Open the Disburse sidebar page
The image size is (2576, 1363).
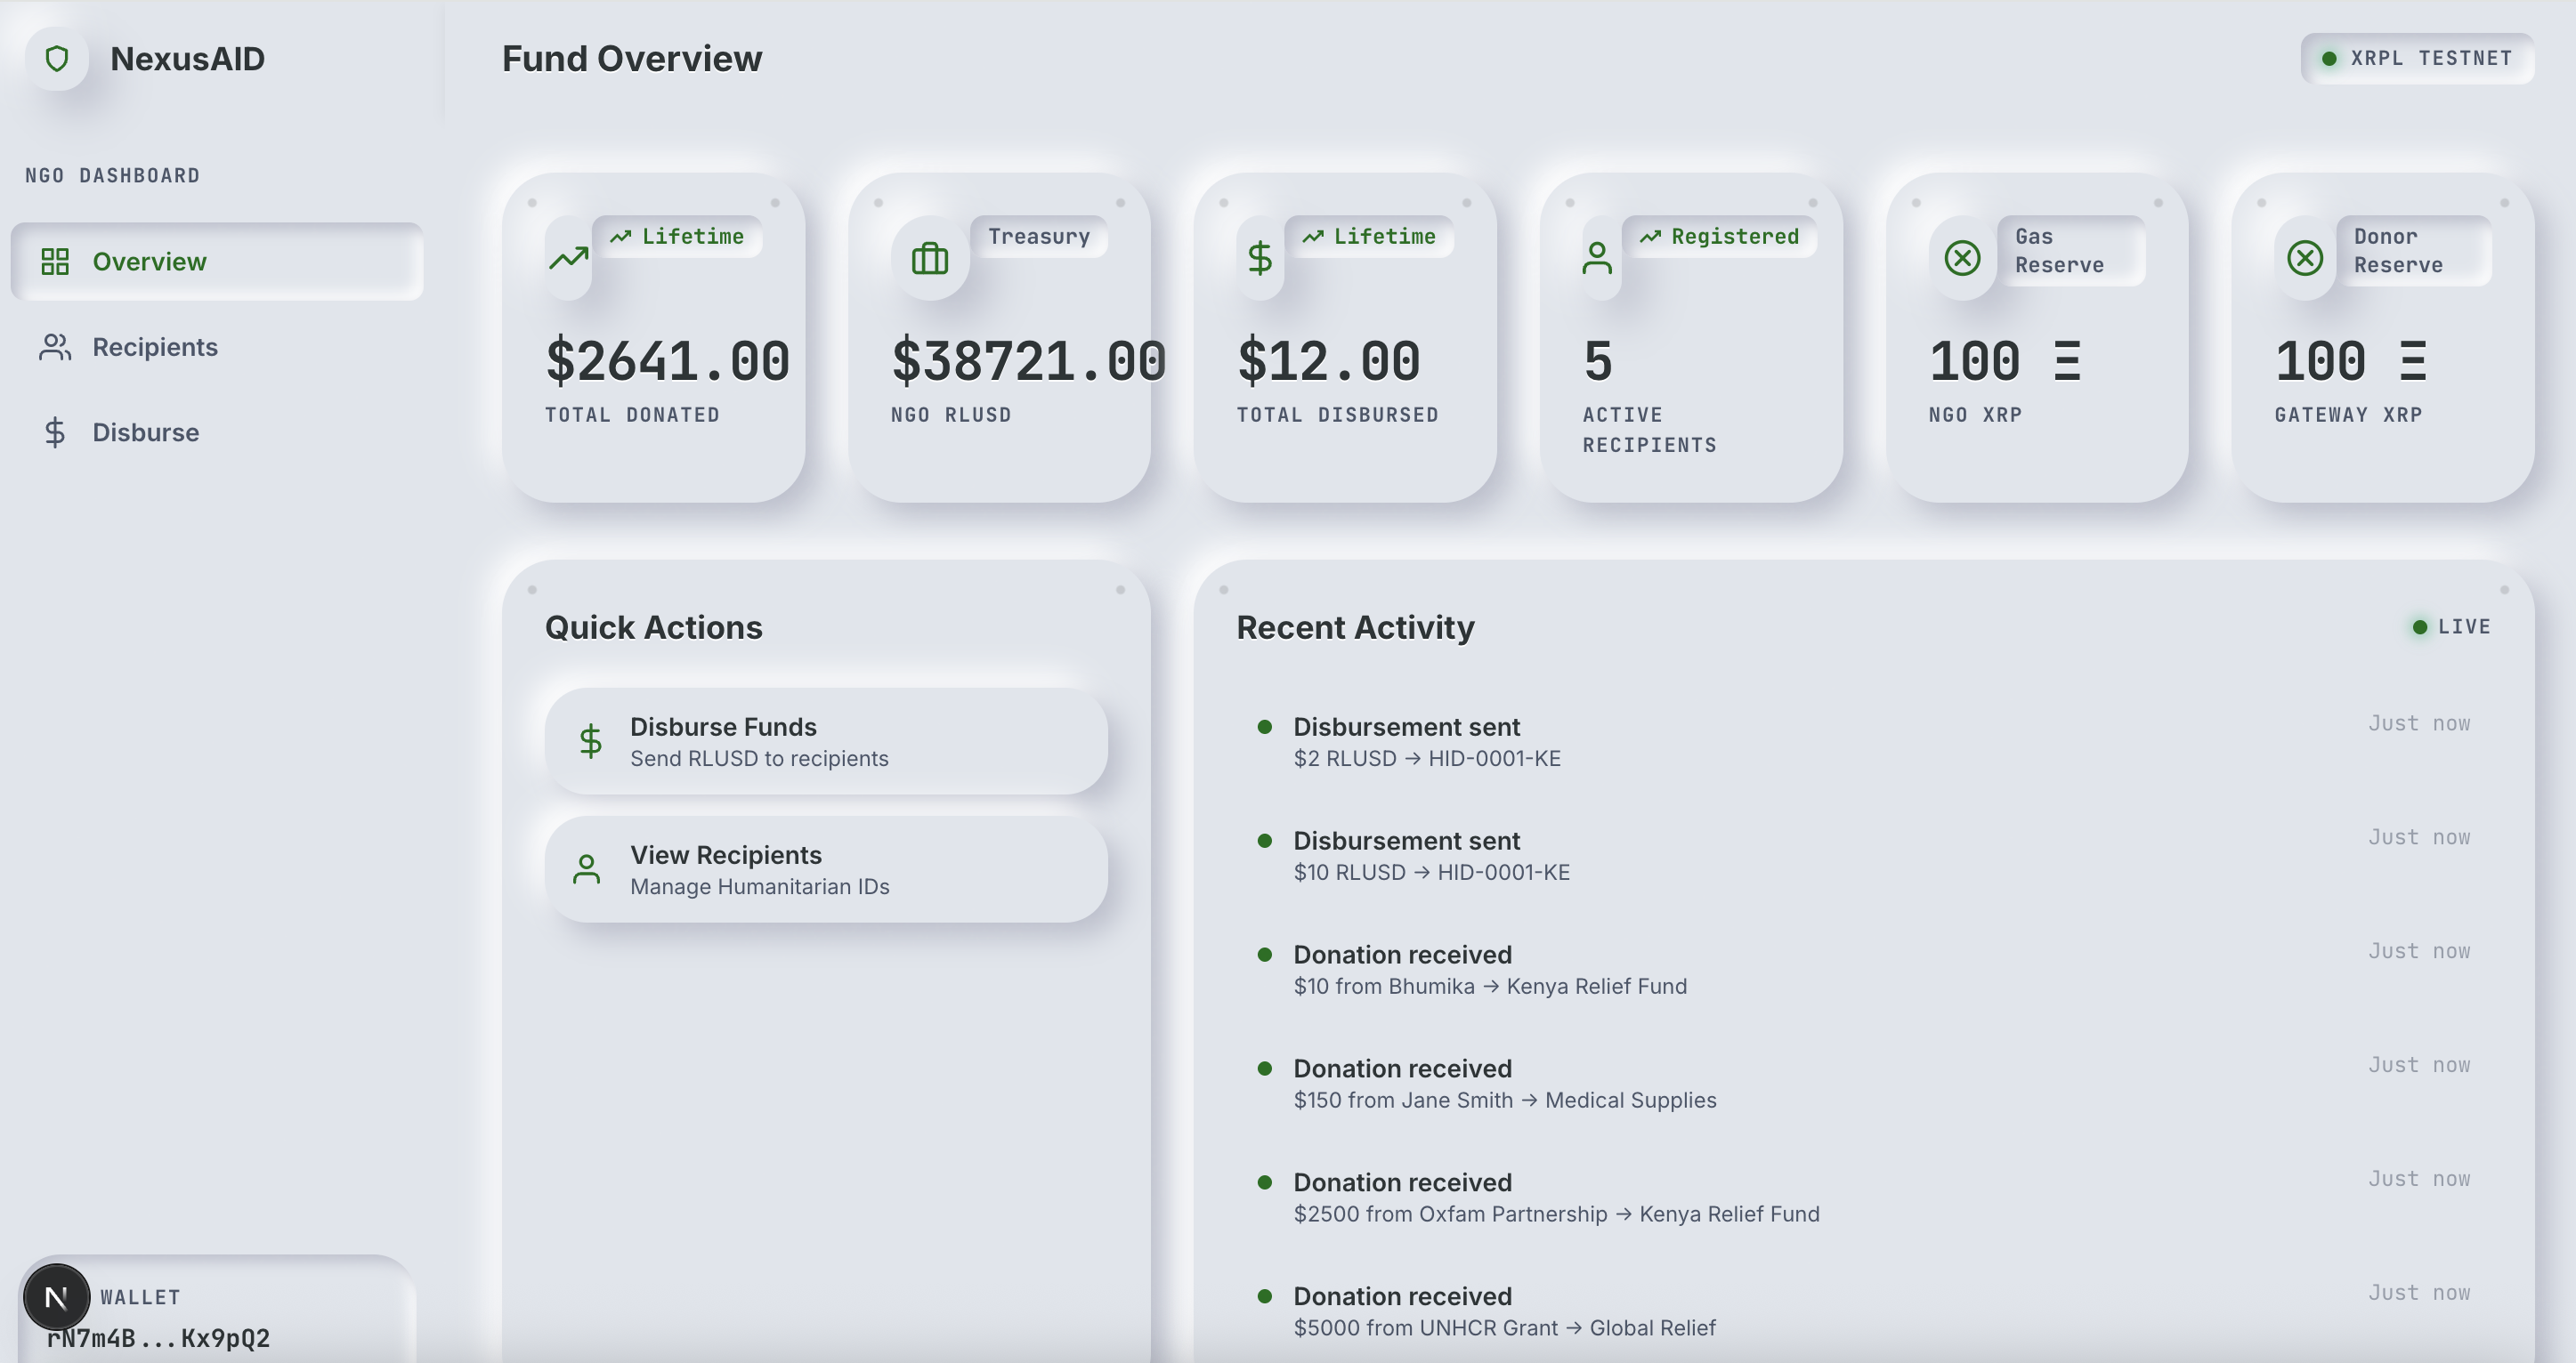coord(146,432)
